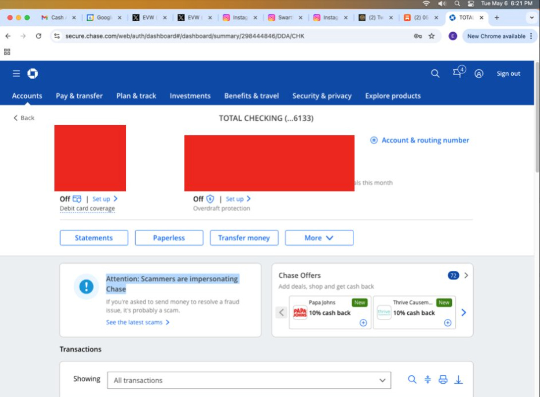
Task: Select the Accounts menu
Action: [x=27, y=96]
